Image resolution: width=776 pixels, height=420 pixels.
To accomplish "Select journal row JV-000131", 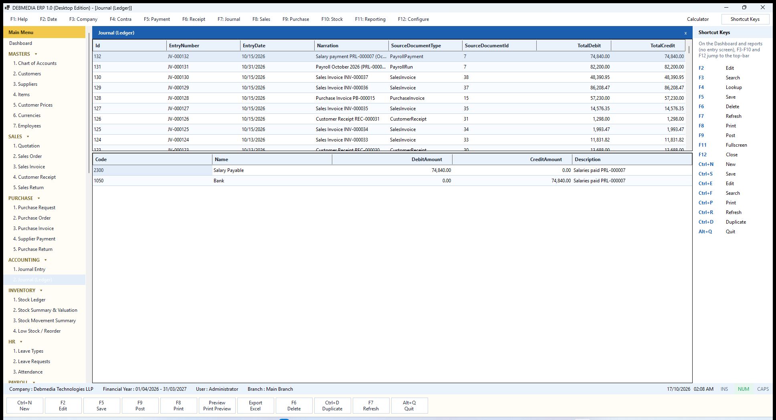I will [x=389, y=67].
